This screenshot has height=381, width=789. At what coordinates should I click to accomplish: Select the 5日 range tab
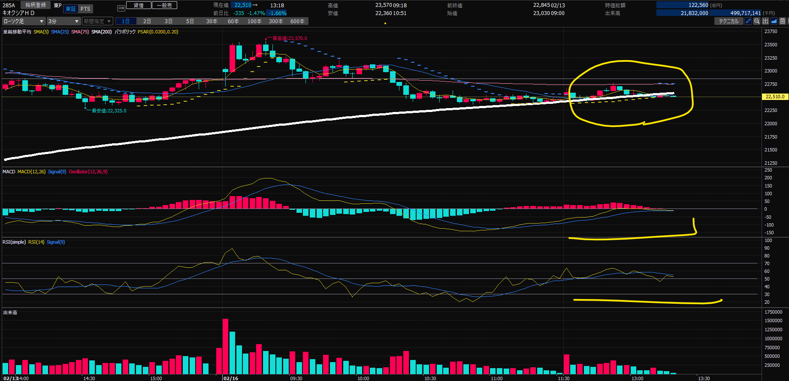[x=190, y=21]
